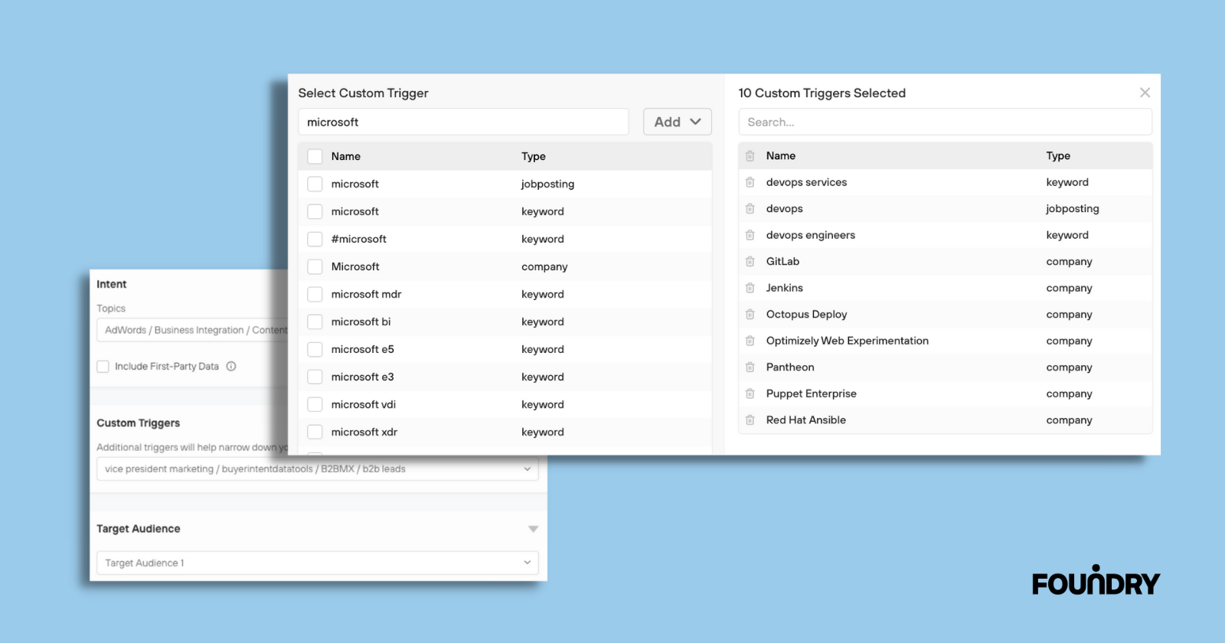1225x643 pixels.
Task: Select the Puppet Enterprise name
Action: pyautogui.click(x=812, y=393)
